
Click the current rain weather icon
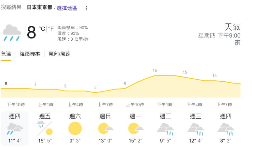click(12, 33)
